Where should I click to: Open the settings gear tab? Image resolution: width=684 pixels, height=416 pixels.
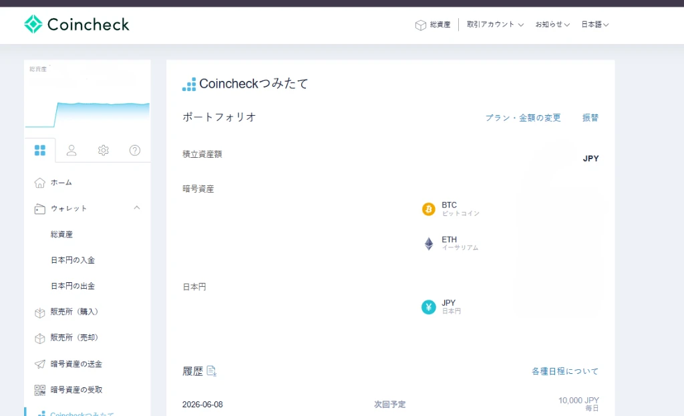[104, 150]
